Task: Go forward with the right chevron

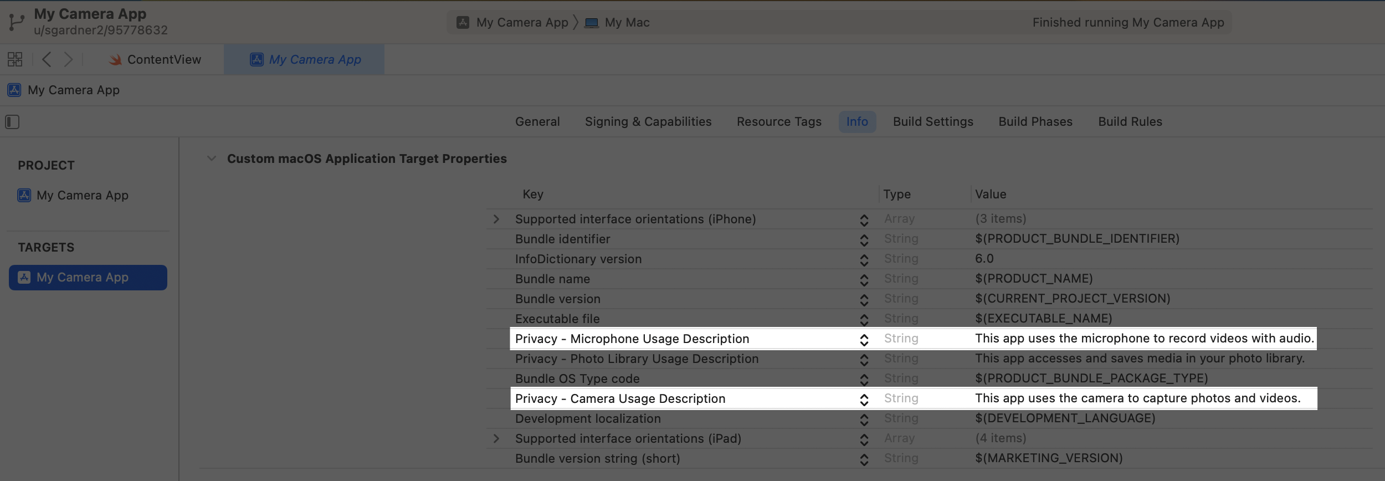Action: (x=68, y=59)
